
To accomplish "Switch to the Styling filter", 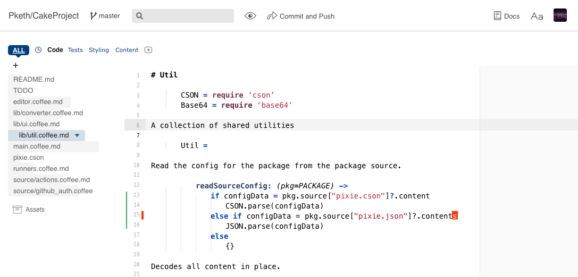I will click(x=99, y=50).
